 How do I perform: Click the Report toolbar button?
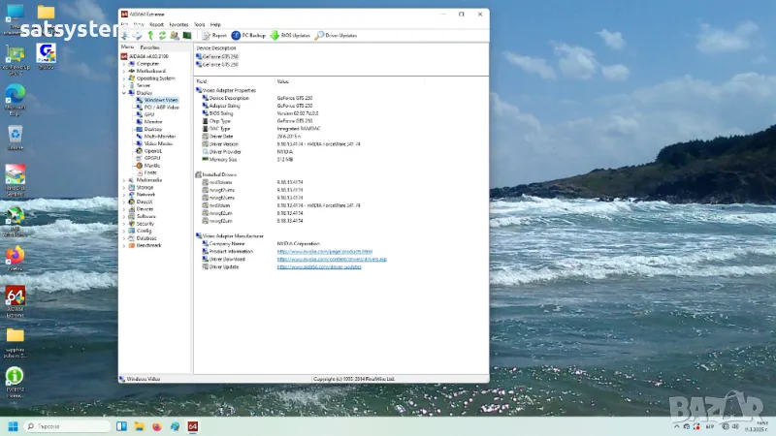click(x=213, y=35)
